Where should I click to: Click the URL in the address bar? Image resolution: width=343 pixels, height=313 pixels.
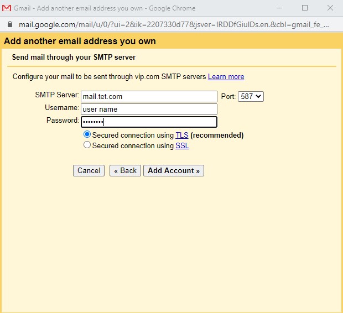click(174, 24)
